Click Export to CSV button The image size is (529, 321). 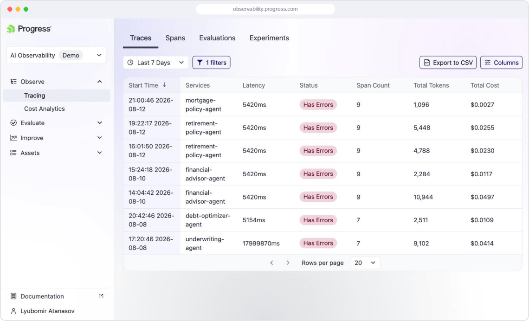(x=448, y=62)
